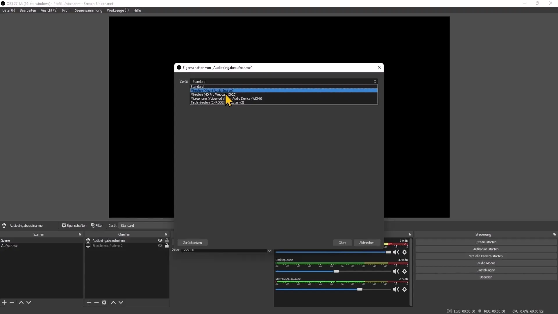Move scene down in Szenen list

tap(29, 302)
